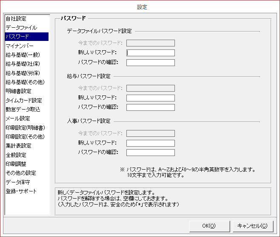Click the 給与パスワード設定 section heading
Viewport: 280px width, 237px height.
click(89, 76)
